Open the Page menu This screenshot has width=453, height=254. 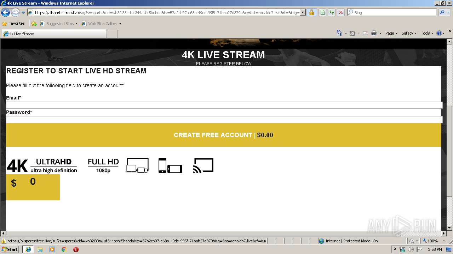[x=391, y=33]
